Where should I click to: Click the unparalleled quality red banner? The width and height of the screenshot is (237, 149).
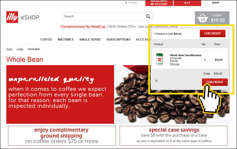(60, 94)
